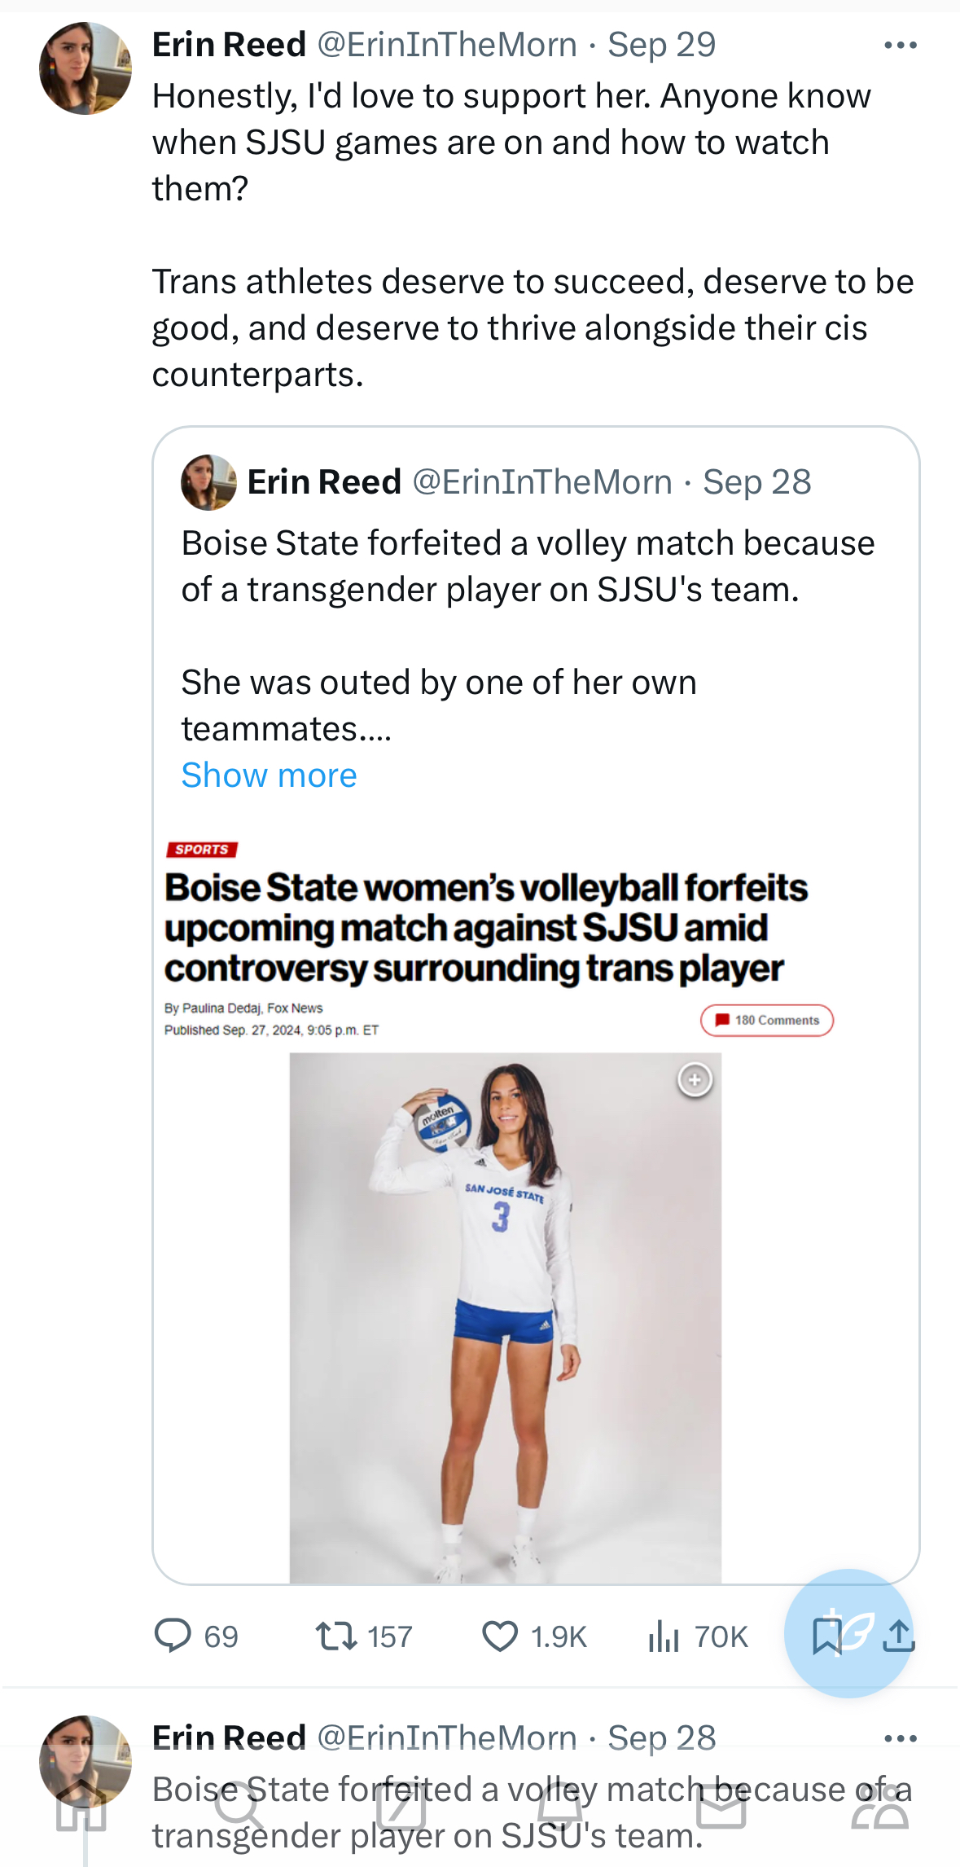Viewport: 960px width, 1867px height.
Task: Tap the reply icon showing 69 replies
Action: click(x=173, y=1636)
